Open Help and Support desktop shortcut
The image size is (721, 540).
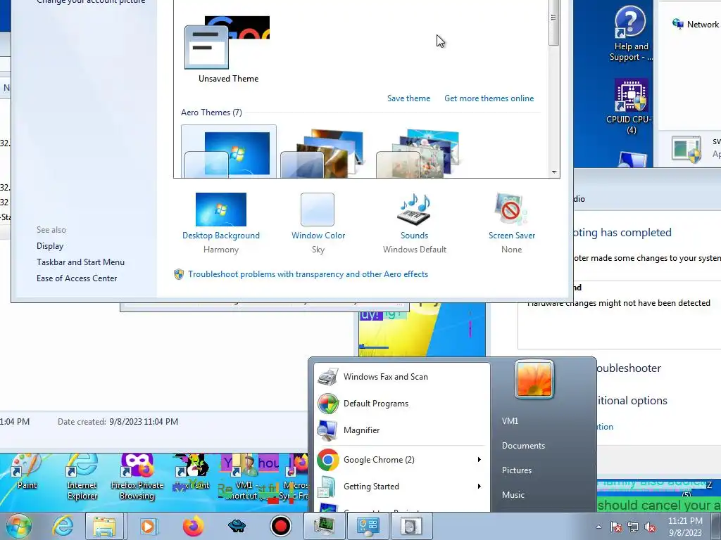coord(630,34)
